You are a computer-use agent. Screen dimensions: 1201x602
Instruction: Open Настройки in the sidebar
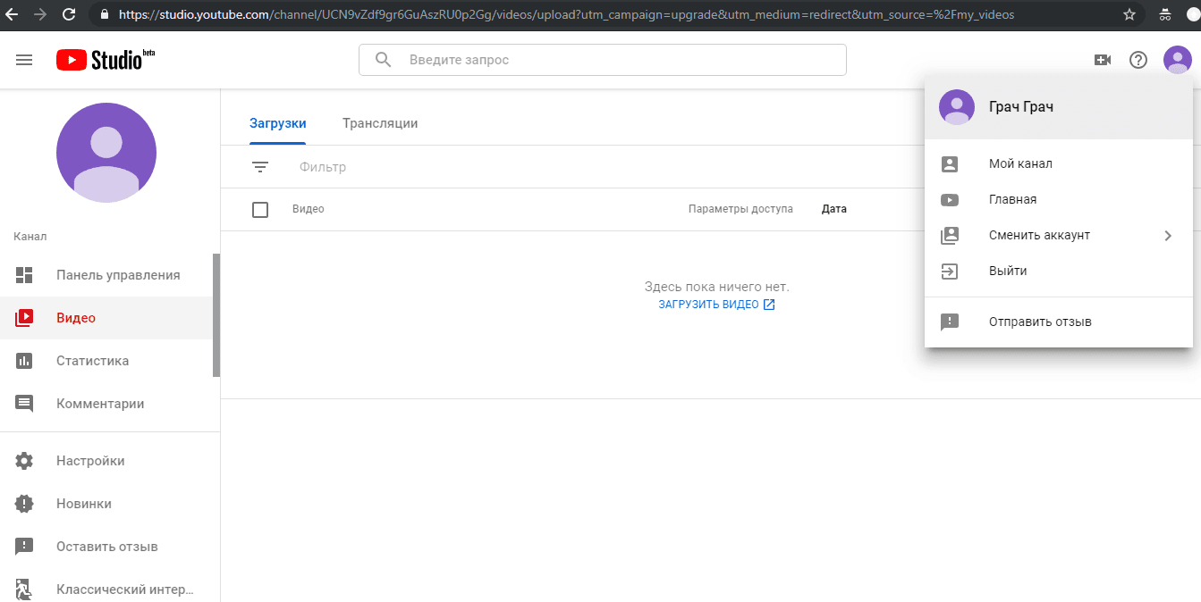106,461
